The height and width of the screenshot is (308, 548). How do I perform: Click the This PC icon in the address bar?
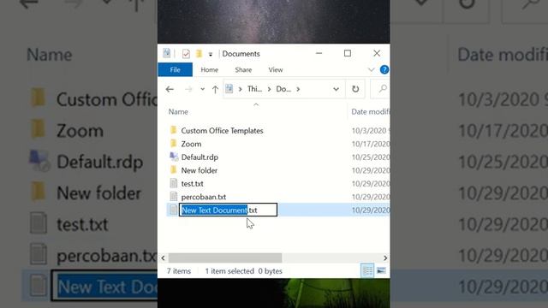(229, 89)
